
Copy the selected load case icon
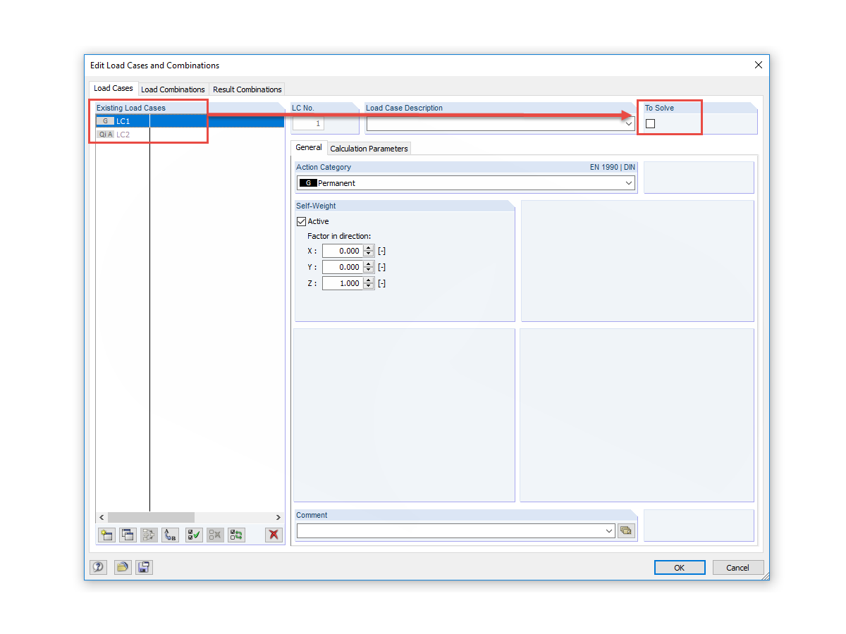point(128,535)
